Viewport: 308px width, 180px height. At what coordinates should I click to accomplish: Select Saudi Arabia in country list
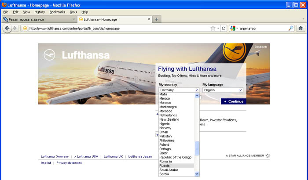point(176,170)
